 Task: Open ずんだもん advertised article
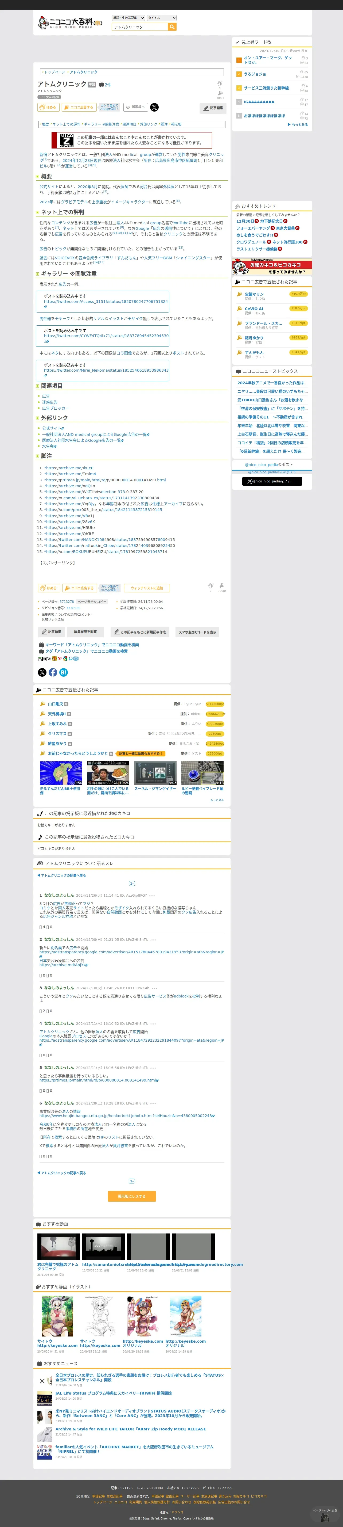tap(254, 353)
